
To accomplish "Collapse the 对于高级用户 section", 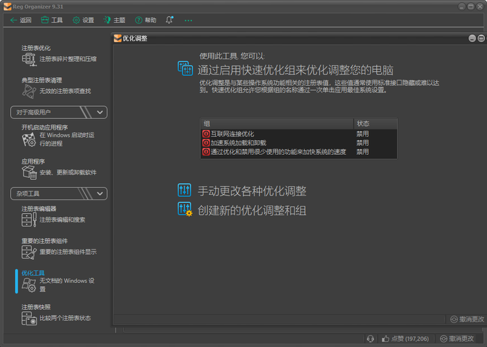I will click(59, 112).
